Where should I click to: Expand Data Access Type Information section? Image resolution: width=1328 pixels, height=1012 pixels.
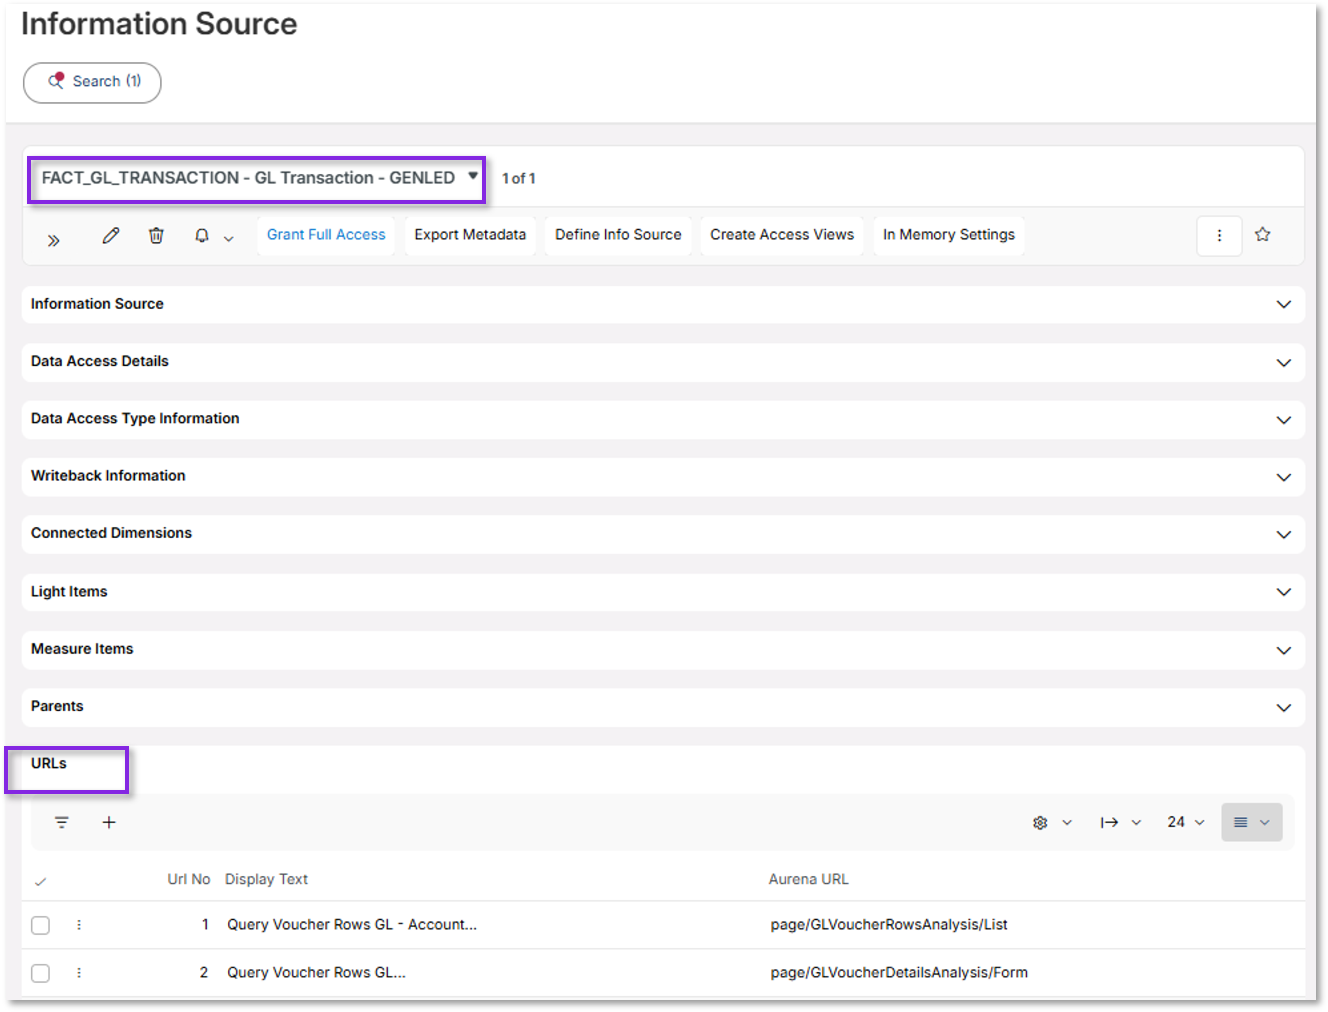click(663, 419)
